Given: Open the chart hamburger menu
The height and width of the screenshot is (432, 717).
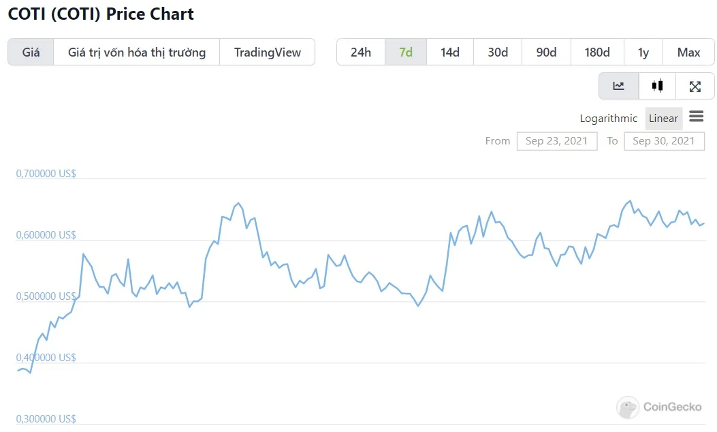Looking at the screenshot, I should pos(696,117).
